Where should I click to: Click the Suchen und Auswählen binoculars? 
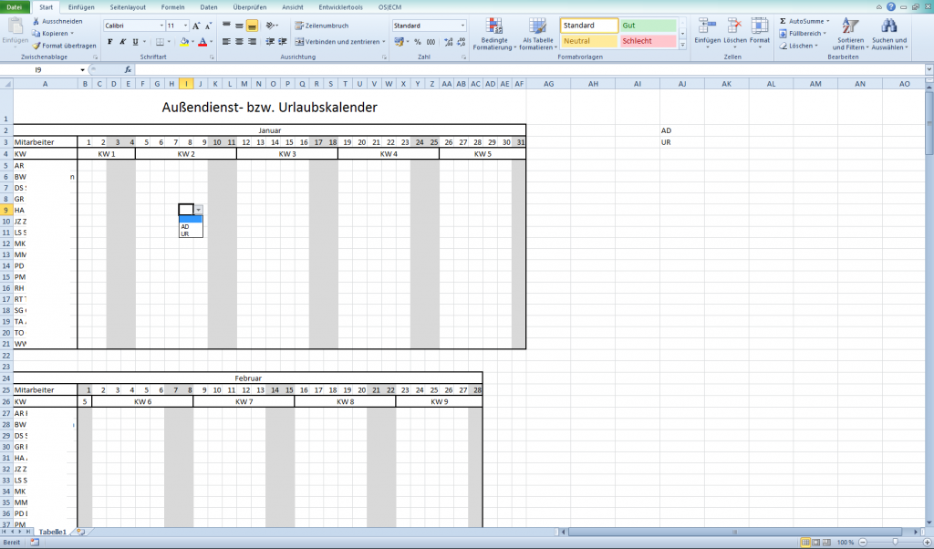click(888, 34)
